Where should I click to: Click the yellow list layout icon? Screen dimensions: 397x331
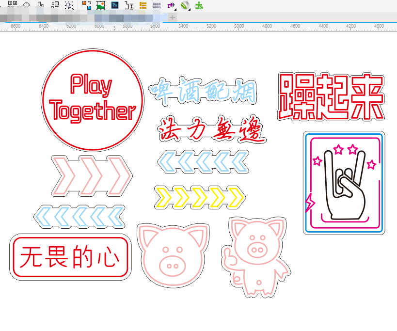143,5
